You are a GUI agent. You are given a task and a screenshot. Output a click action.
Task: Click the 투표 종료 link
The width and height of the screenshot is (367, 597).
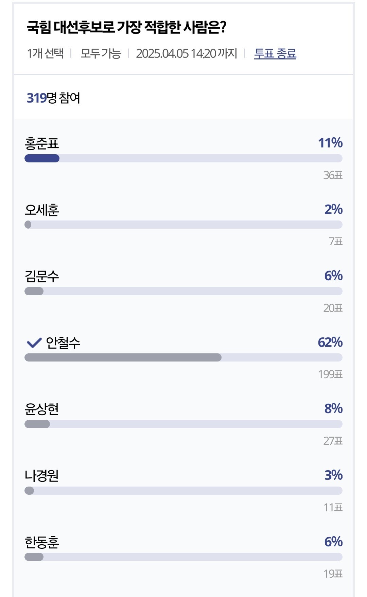point(275,54)
